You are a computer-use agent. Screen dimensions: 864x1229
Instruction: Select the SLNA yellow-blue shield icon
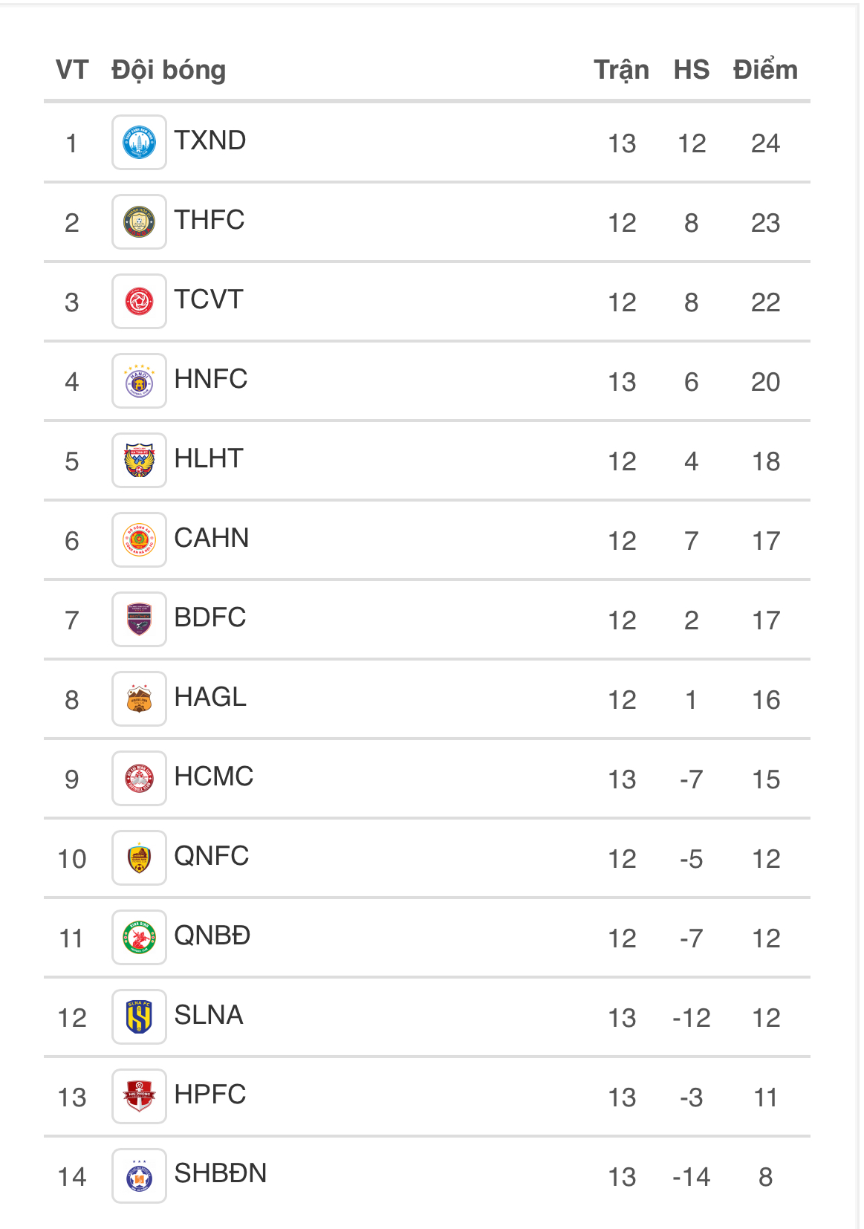click(139, 1017)
